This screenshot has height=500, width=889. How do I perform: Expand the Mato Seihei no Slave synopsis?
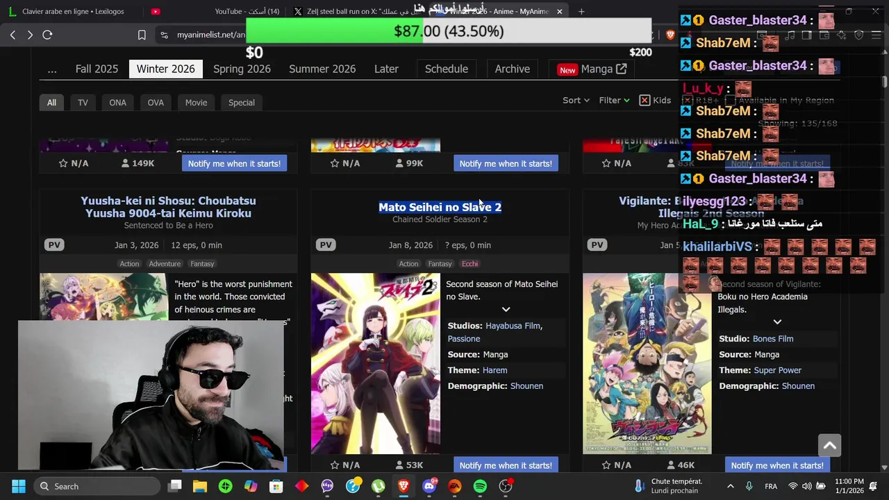pyautogui.click(x=506, y=309)
